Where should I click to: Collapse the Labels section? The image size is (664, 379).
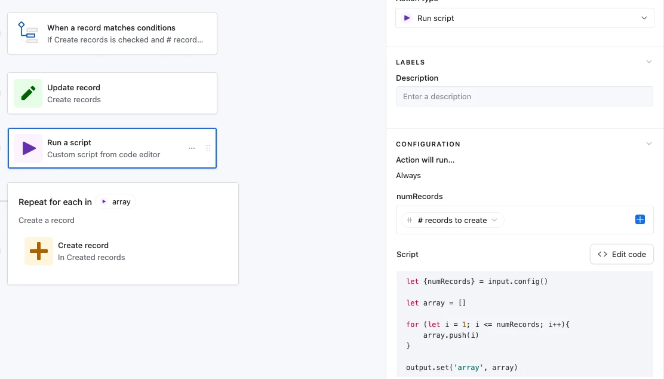649,62
